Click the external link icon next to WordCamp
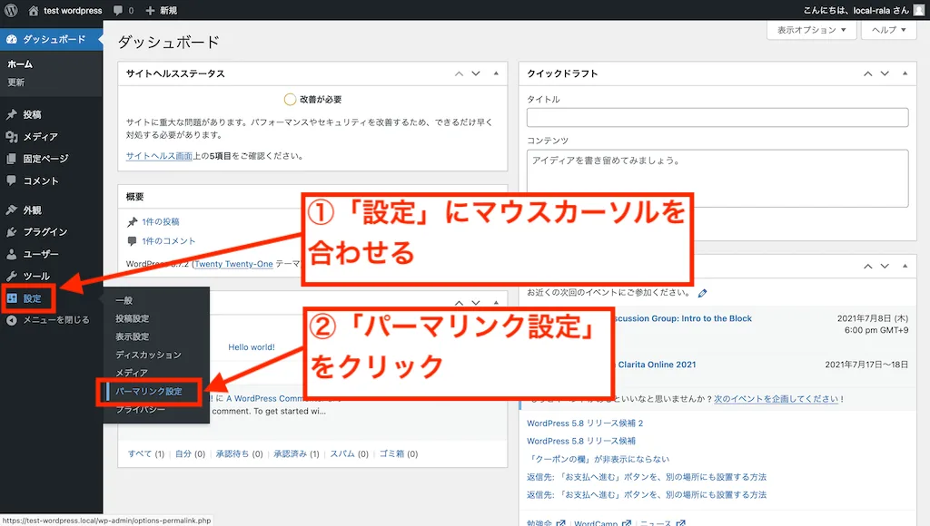This screenshot has width=930, height=526. (x=627, y=523)
